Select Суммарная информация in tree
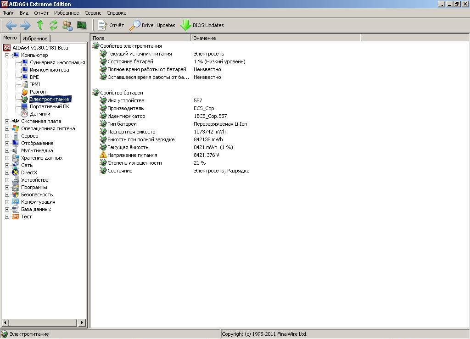This screenshot has width=470, height=339. click(57, 62)
